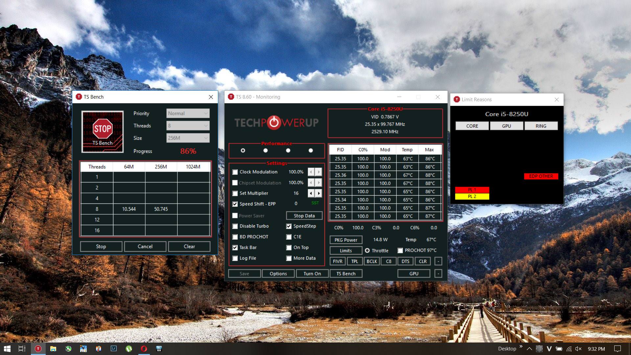
Task: Open the Action Center notification icon
Action: 618,349
